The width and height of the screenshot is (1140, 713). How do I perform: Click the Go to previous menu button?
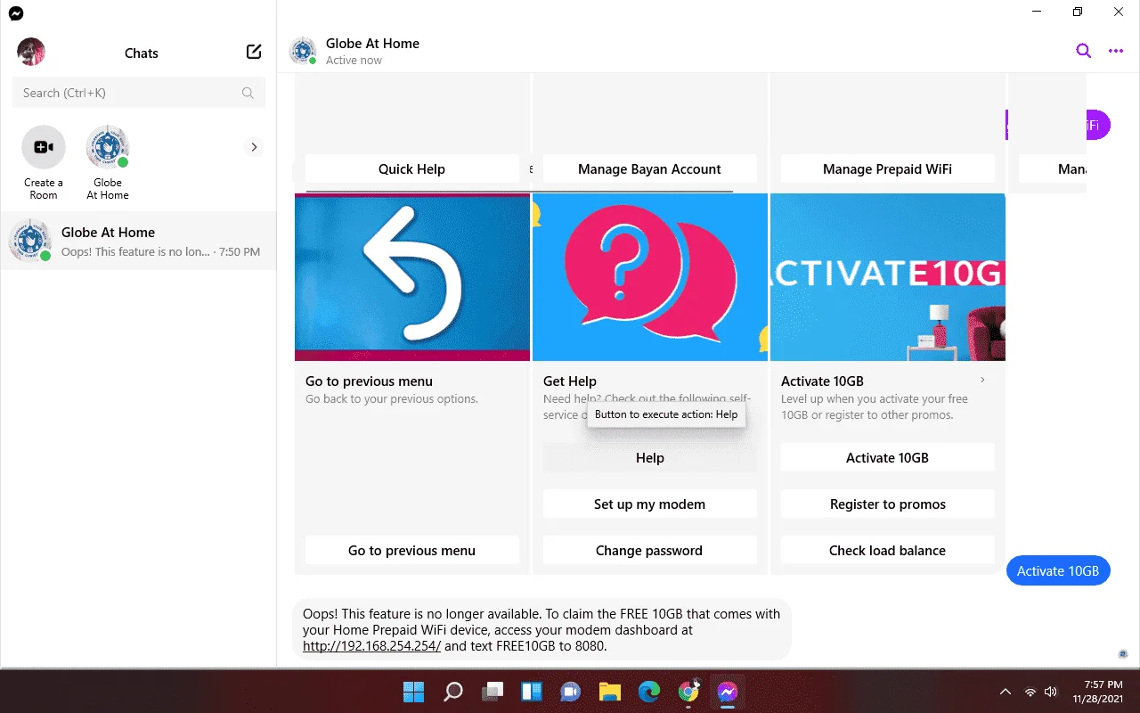point(411,551)
